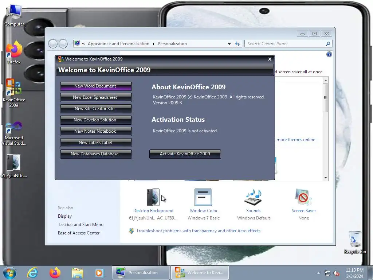Open the Desktop Background settings
Screen dimensions: 373x280
[153, 204]
